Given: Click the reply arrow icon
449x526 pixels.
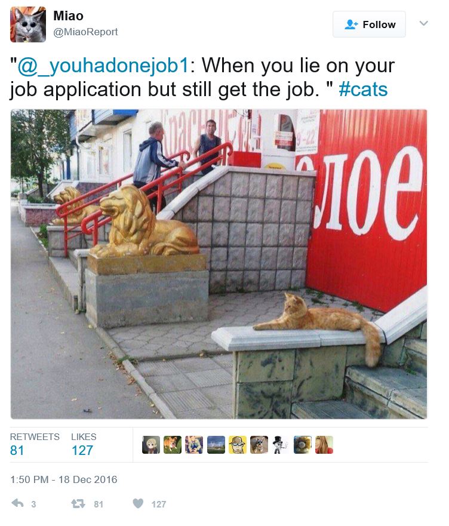Looking at the screenshot, I should coord(17,503).
